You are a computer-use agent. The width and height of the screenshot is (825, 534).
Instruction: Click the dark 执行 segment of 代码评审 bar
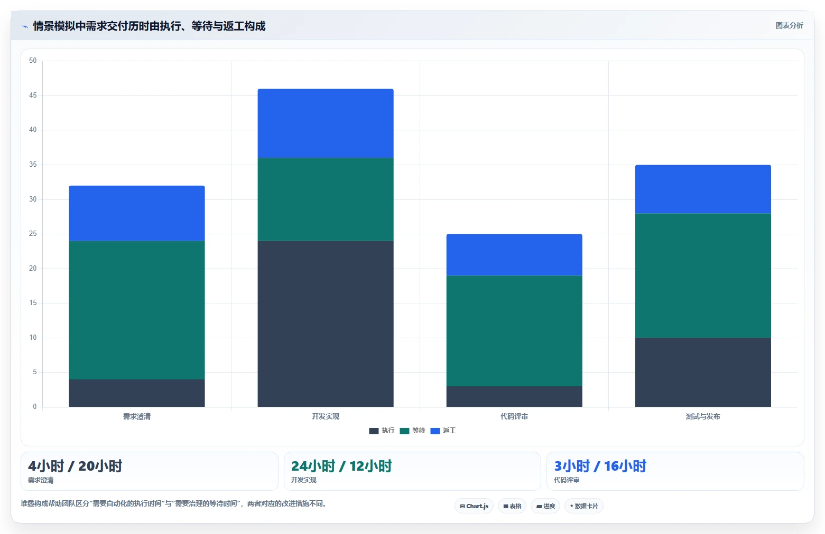(514, 396)
